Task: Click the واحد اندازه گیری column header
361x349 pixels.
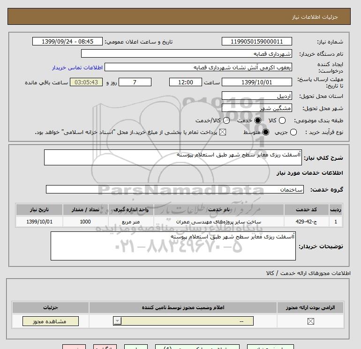Action: (131, 209)
